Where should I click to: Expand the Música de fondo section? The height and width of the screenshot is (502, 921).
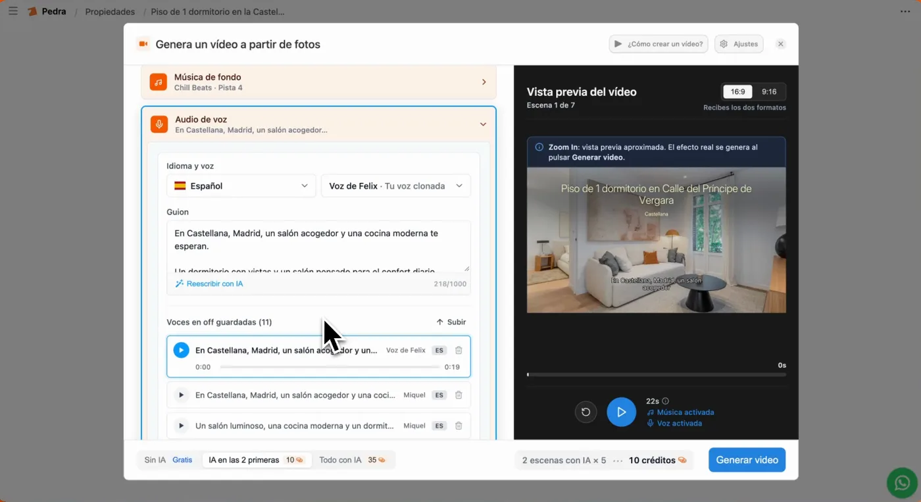pyautogui.click(x=318, y=82)
